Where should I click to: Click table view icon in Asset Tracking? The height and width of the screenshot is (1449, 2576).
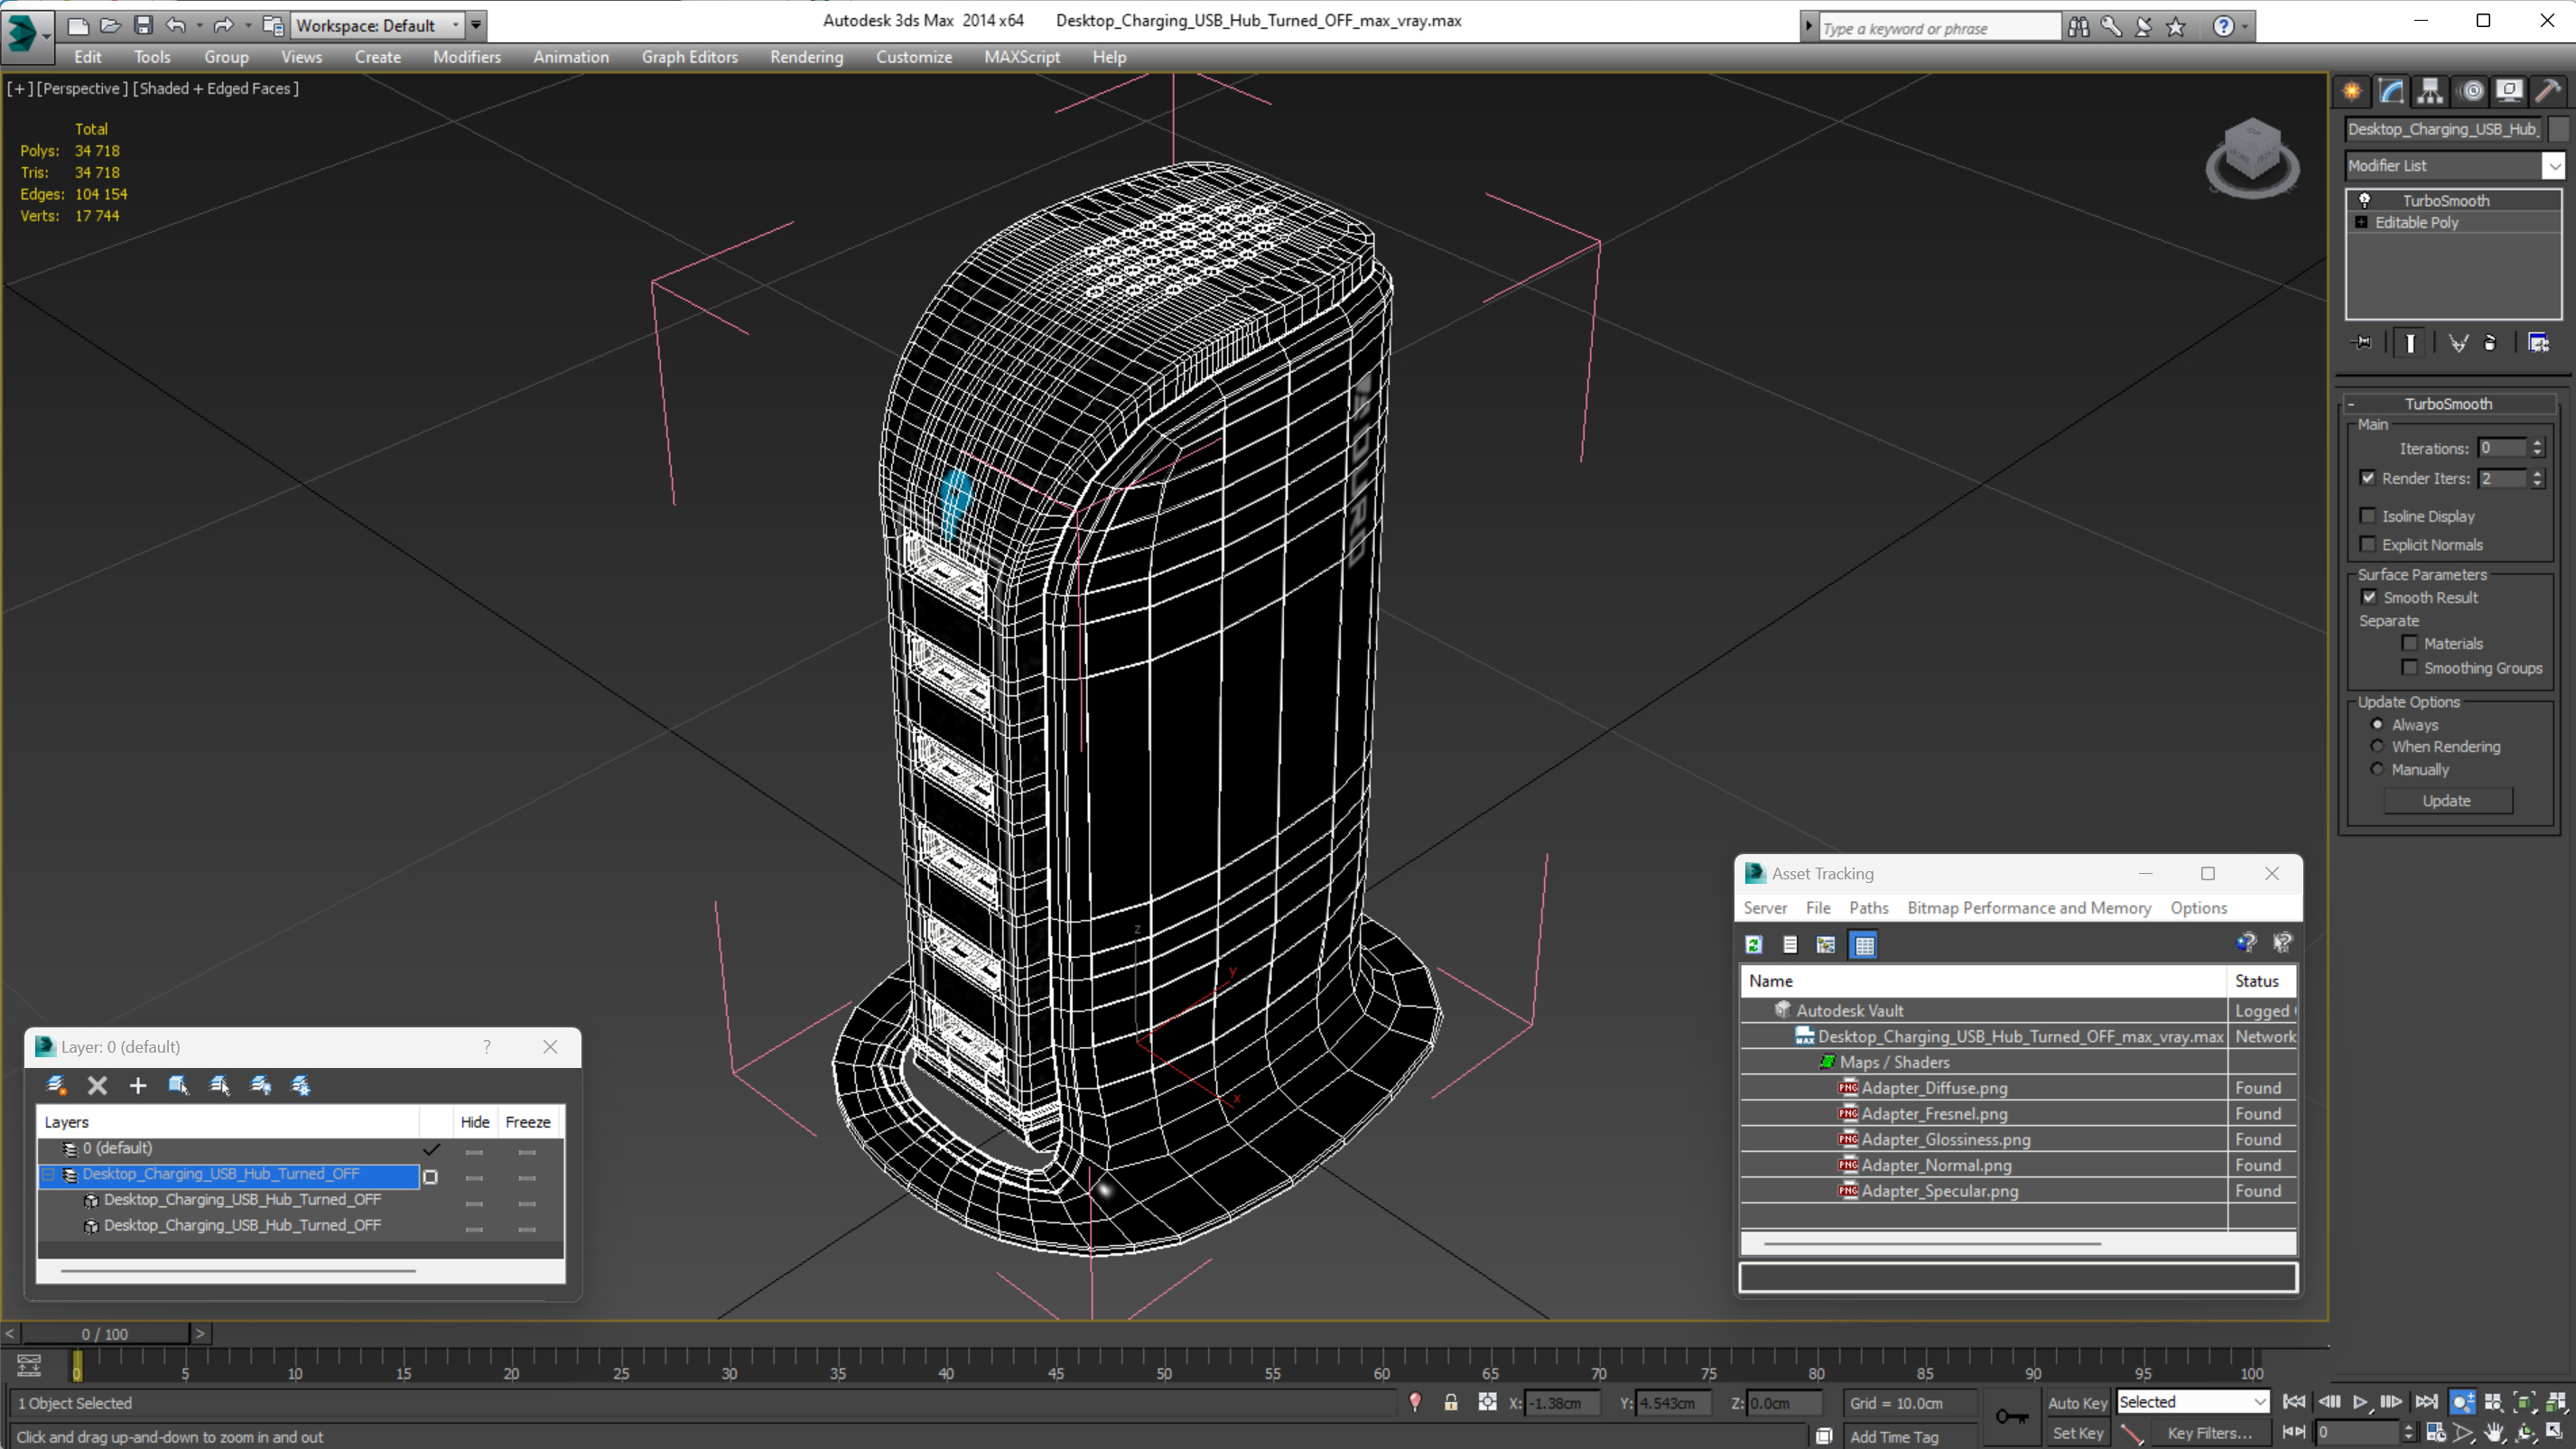pos(1864,944)
